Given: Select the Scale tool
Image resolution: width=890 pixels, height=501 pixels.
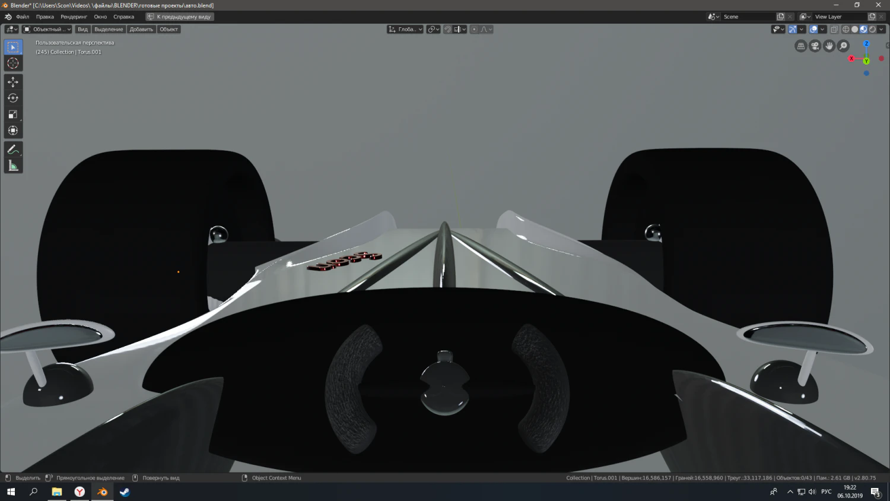Looking at the screenshot, I should pos(13,114).
